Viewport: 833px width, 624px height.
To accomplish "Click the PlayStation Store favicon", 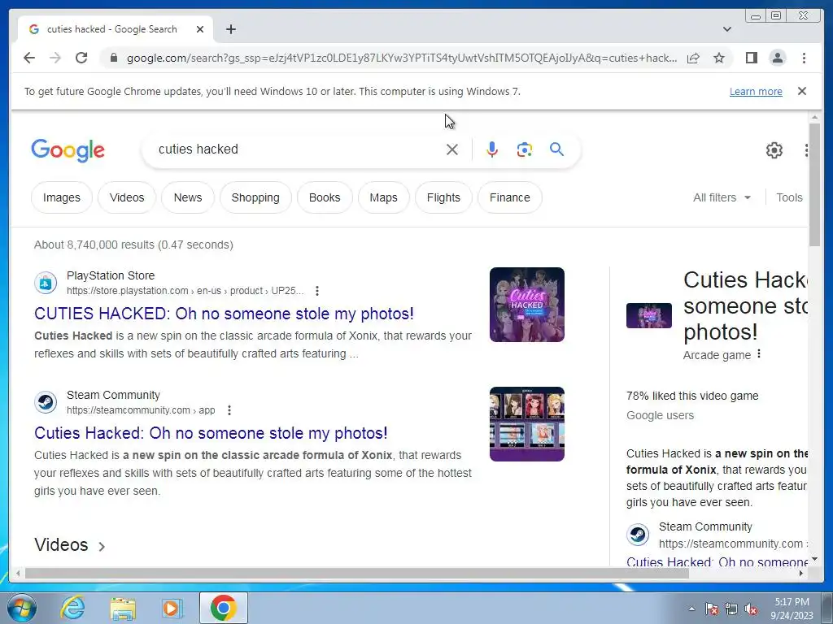I will click(x=46, y=283).
